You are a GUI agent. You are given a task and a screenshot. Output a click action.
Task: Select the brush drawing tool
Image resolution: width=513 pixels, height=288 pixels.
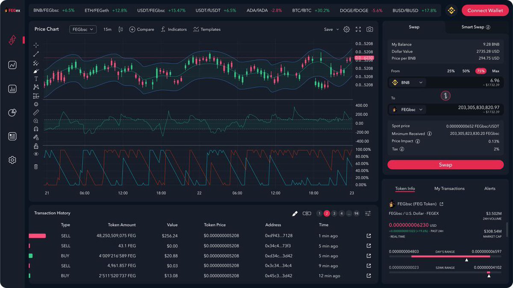pyautogui.click(x=36, y=71)
